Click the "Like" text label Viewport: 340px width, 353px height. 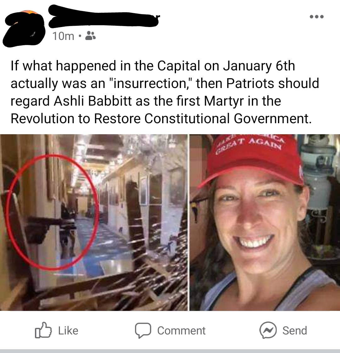coord(68,330)
